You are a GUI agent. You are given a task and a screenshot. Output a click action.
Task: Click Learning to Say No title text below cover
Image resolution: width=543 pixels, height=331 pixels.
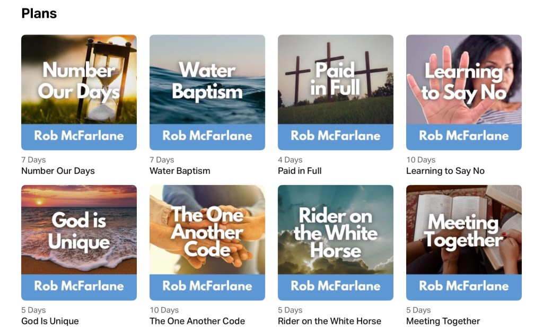[445, 171]
